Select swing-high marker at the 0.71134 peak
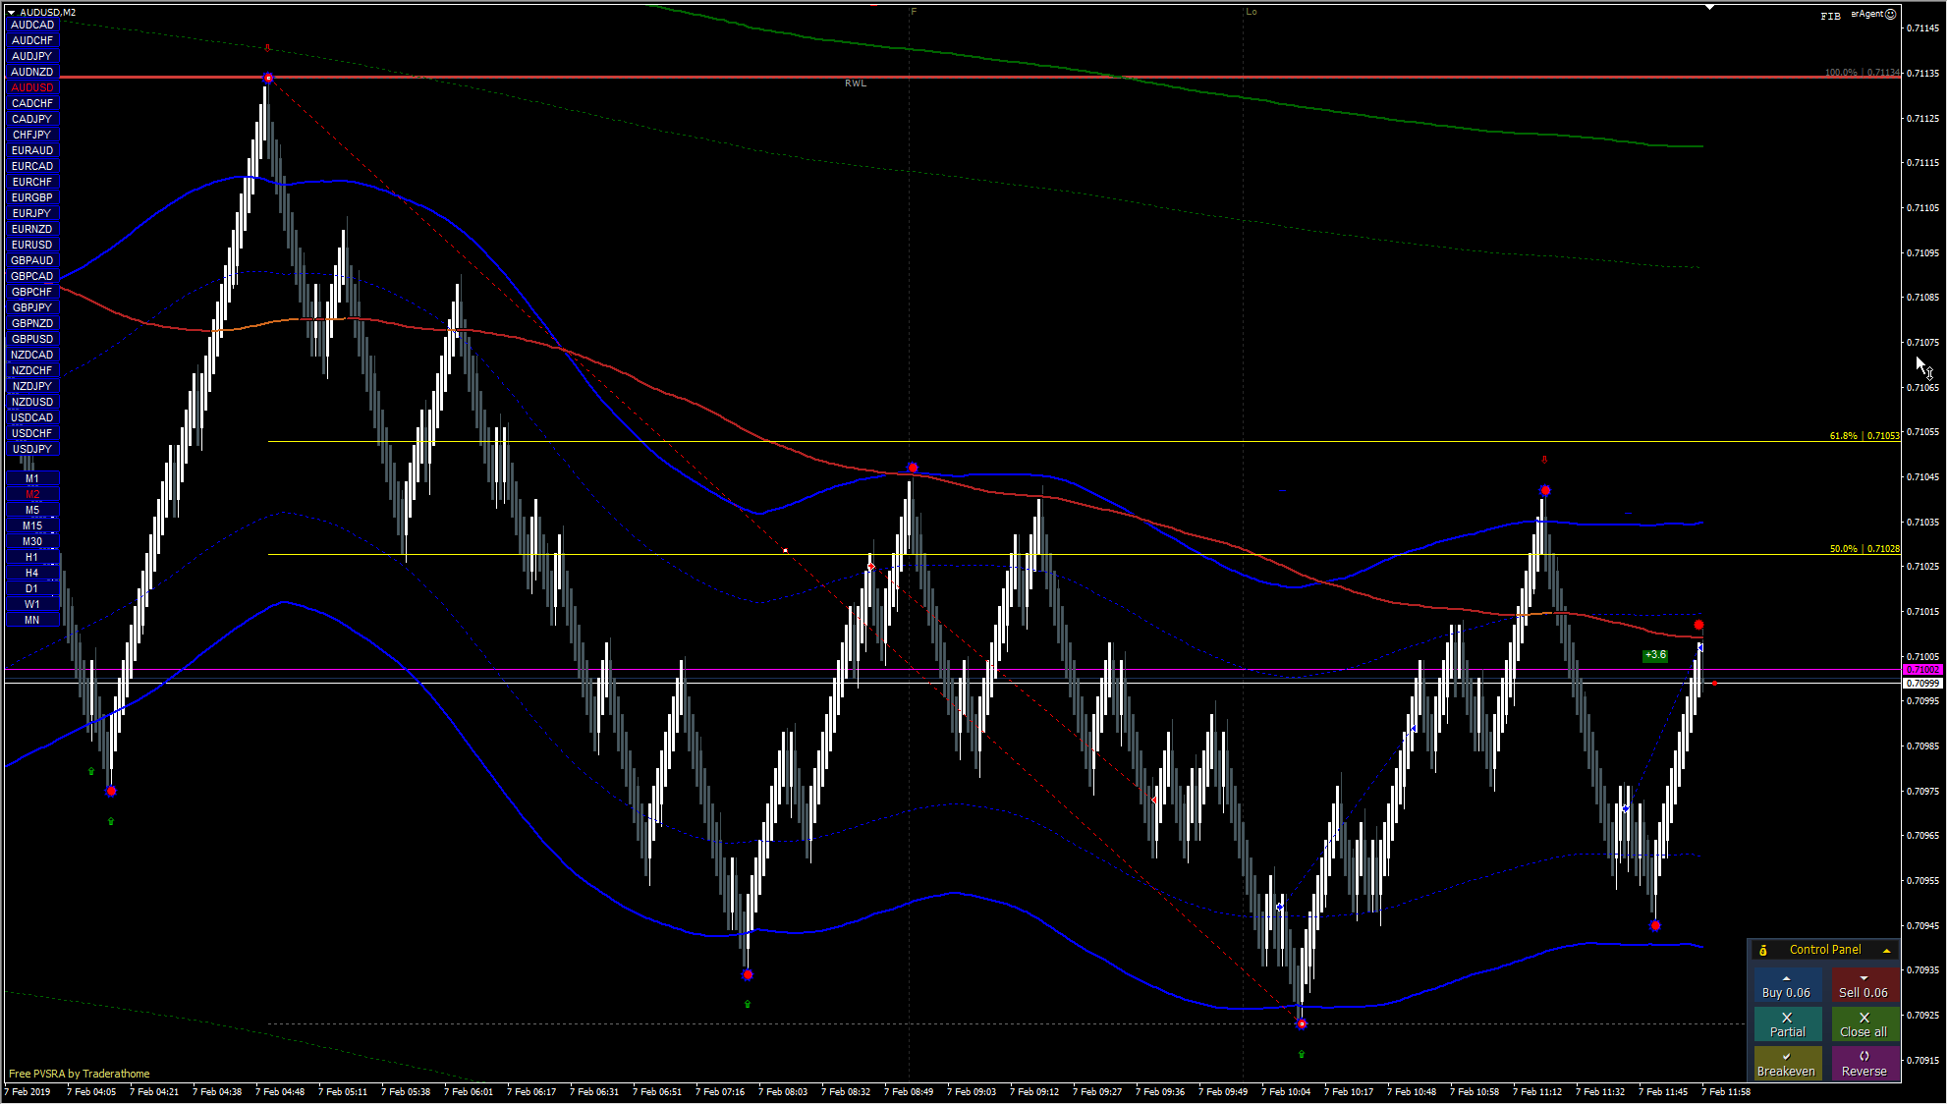This screenshot has height=1105, width=1948. pos(268,78)
